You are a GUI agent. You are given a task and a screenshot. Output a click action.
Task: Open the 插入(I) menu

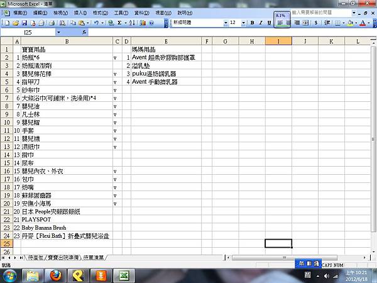(80, 13)
